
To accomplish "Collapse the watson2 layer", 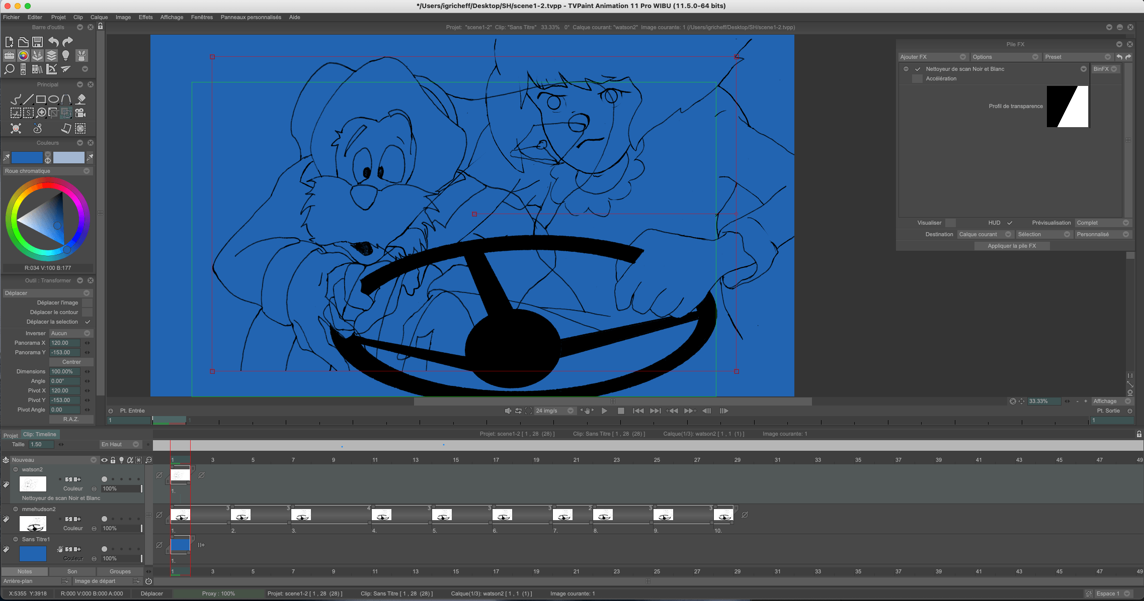I will point(16,469).
